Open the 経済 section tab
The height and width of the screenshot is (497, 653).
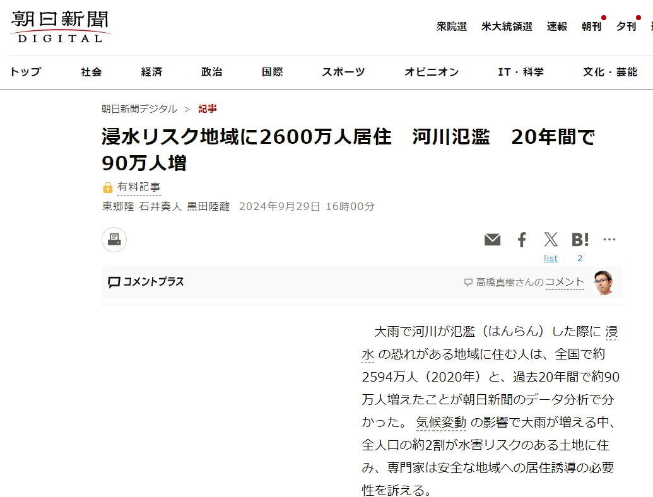(151, 72)
